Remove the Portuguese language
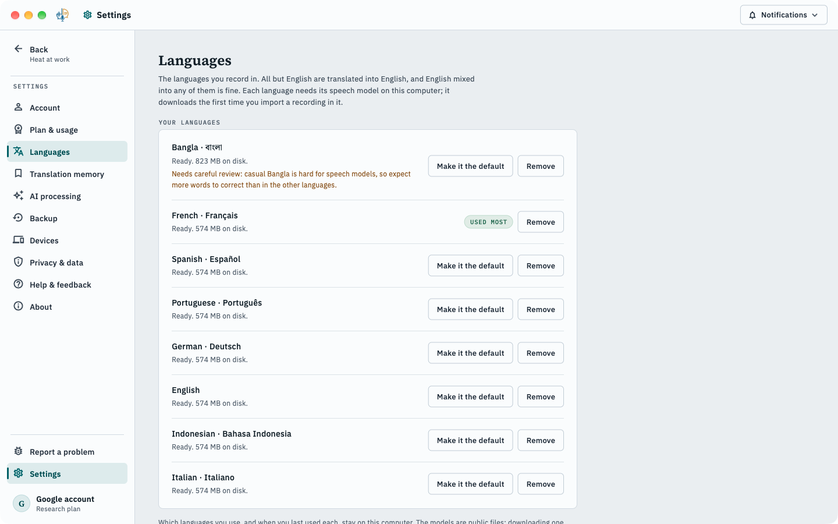Viewport: 838px width, 524px height. click(541, 309)
